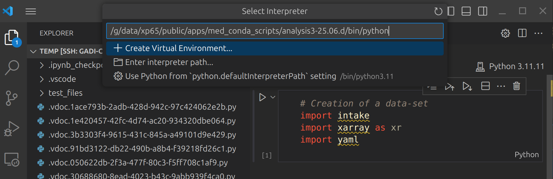The image size is (553, 179).
Task: Click the 'import xarray as xr' line
Action: [351, 128]
